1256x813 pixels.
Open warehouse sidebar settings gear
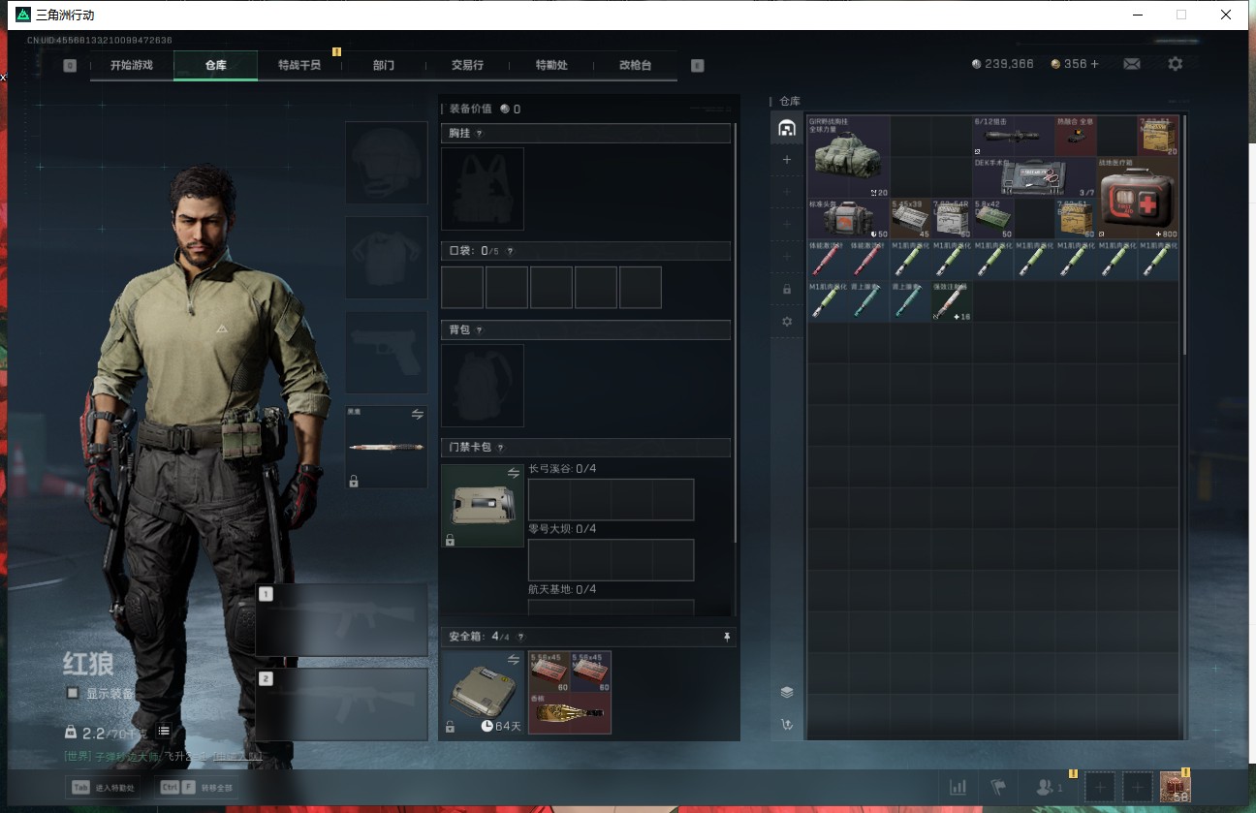(x=787, y=321)
